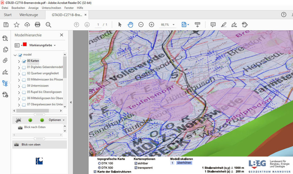
Task: Click green next view arrow
Action: click(42, 120)
